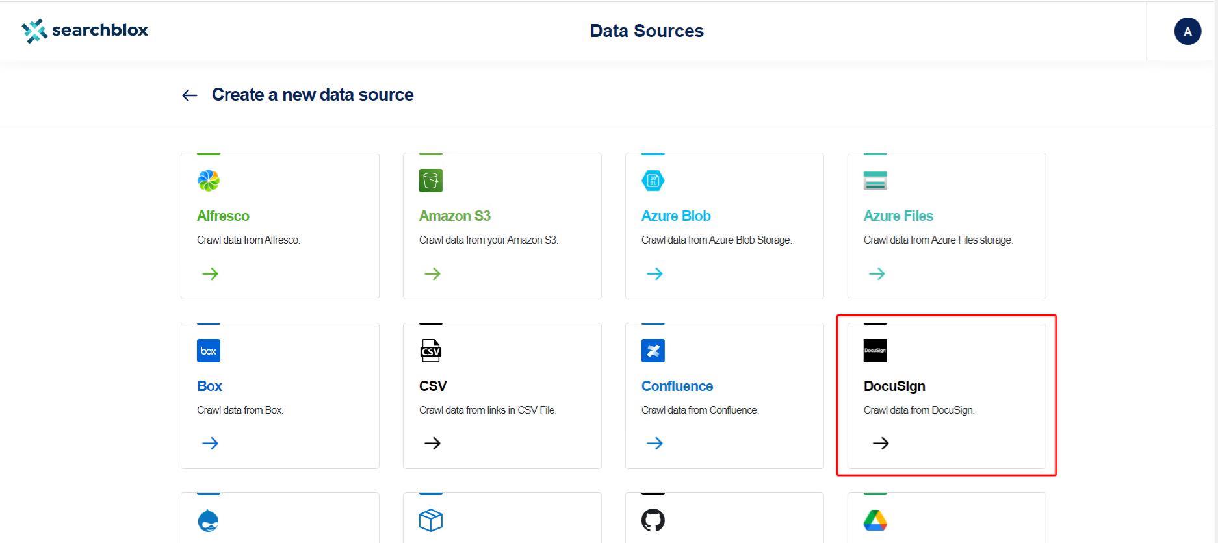The width and height of the screenshot is (1218, 543).
Task: Click the blue cube package icon
Action: 431,520
